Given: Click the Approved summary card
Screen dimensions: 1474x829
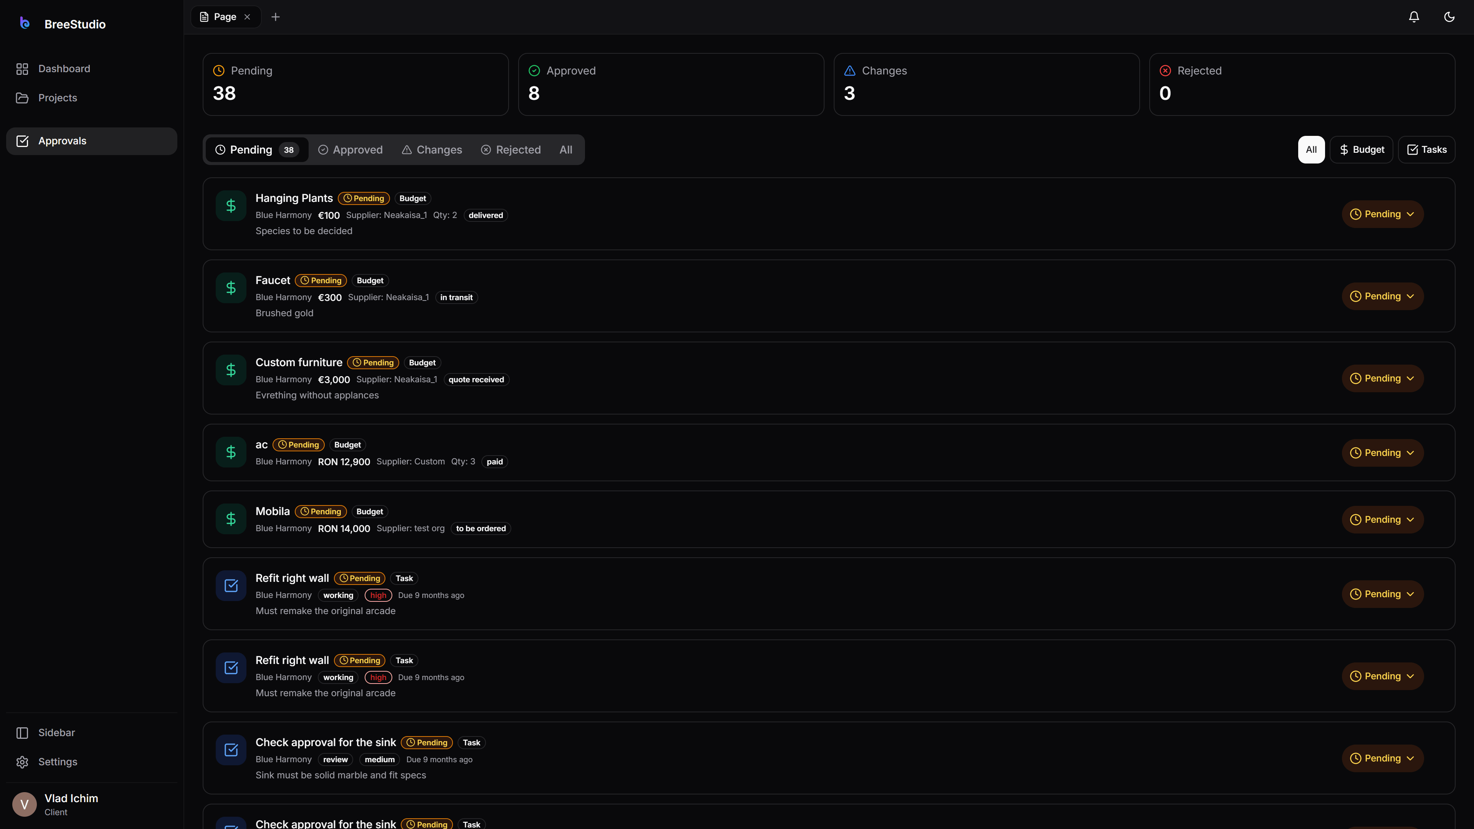Looking at the screenshot, I should 671,85.
